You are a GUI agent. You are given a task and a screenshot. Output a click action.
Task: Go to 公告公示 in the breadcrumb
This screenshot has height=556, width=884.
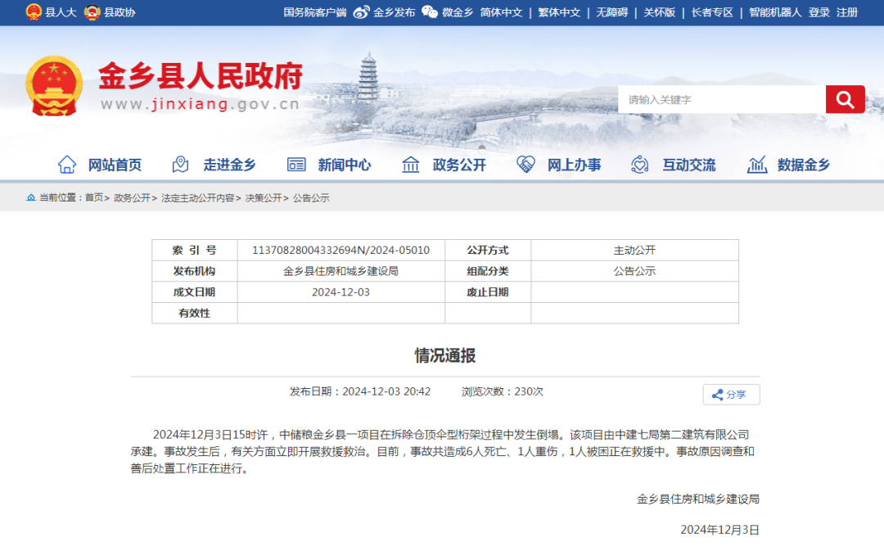coord(311,198)
